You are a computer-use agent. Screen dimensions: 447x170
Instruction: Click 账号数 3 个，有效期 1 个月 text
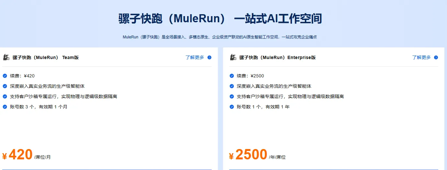click(39, 107)
